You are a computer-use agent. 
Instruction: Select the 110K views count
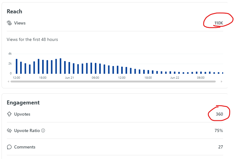[x=219, y=23]
